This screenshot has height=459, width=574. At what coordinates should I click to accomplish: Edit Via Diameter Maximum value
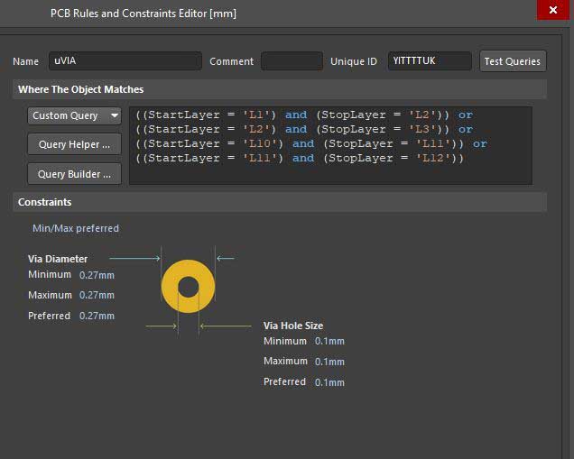coord(97,296)
